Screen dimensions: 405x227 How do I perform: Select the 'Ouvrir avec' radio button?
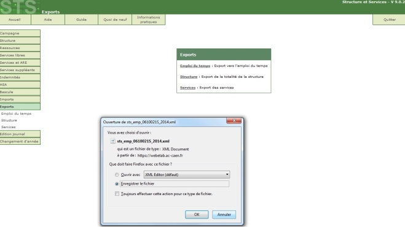tap(117, 175)
